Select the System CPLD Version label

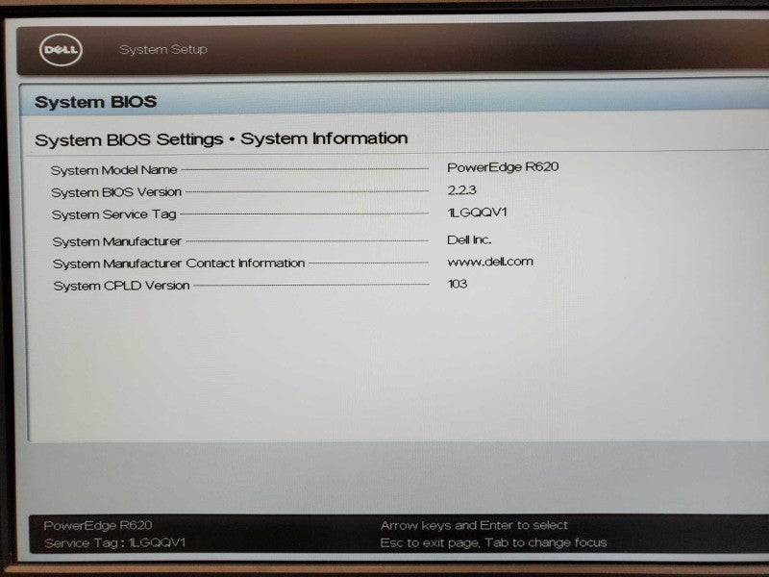tap(121, 286)
